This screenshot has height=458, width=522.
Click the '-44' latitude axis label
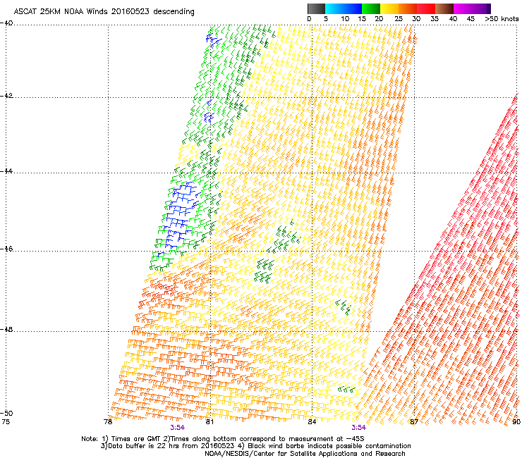(6, 171)
